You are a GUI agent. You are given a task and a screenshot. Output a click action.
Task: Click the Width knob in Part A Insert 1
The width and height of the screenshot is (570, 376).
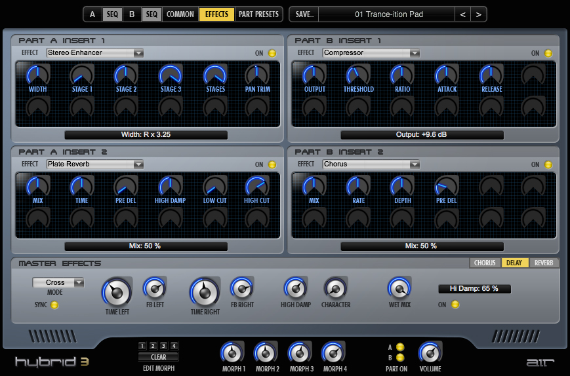(37, 75)
